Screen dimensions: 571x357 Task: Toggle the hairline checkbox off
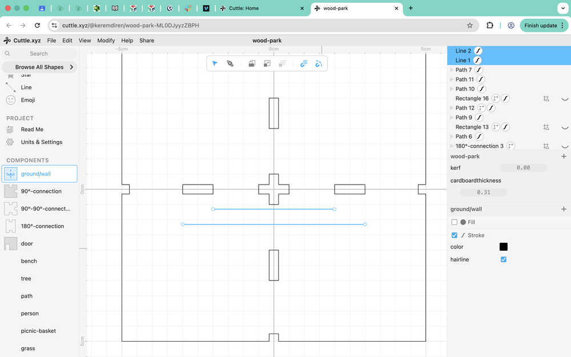[503, 259]
